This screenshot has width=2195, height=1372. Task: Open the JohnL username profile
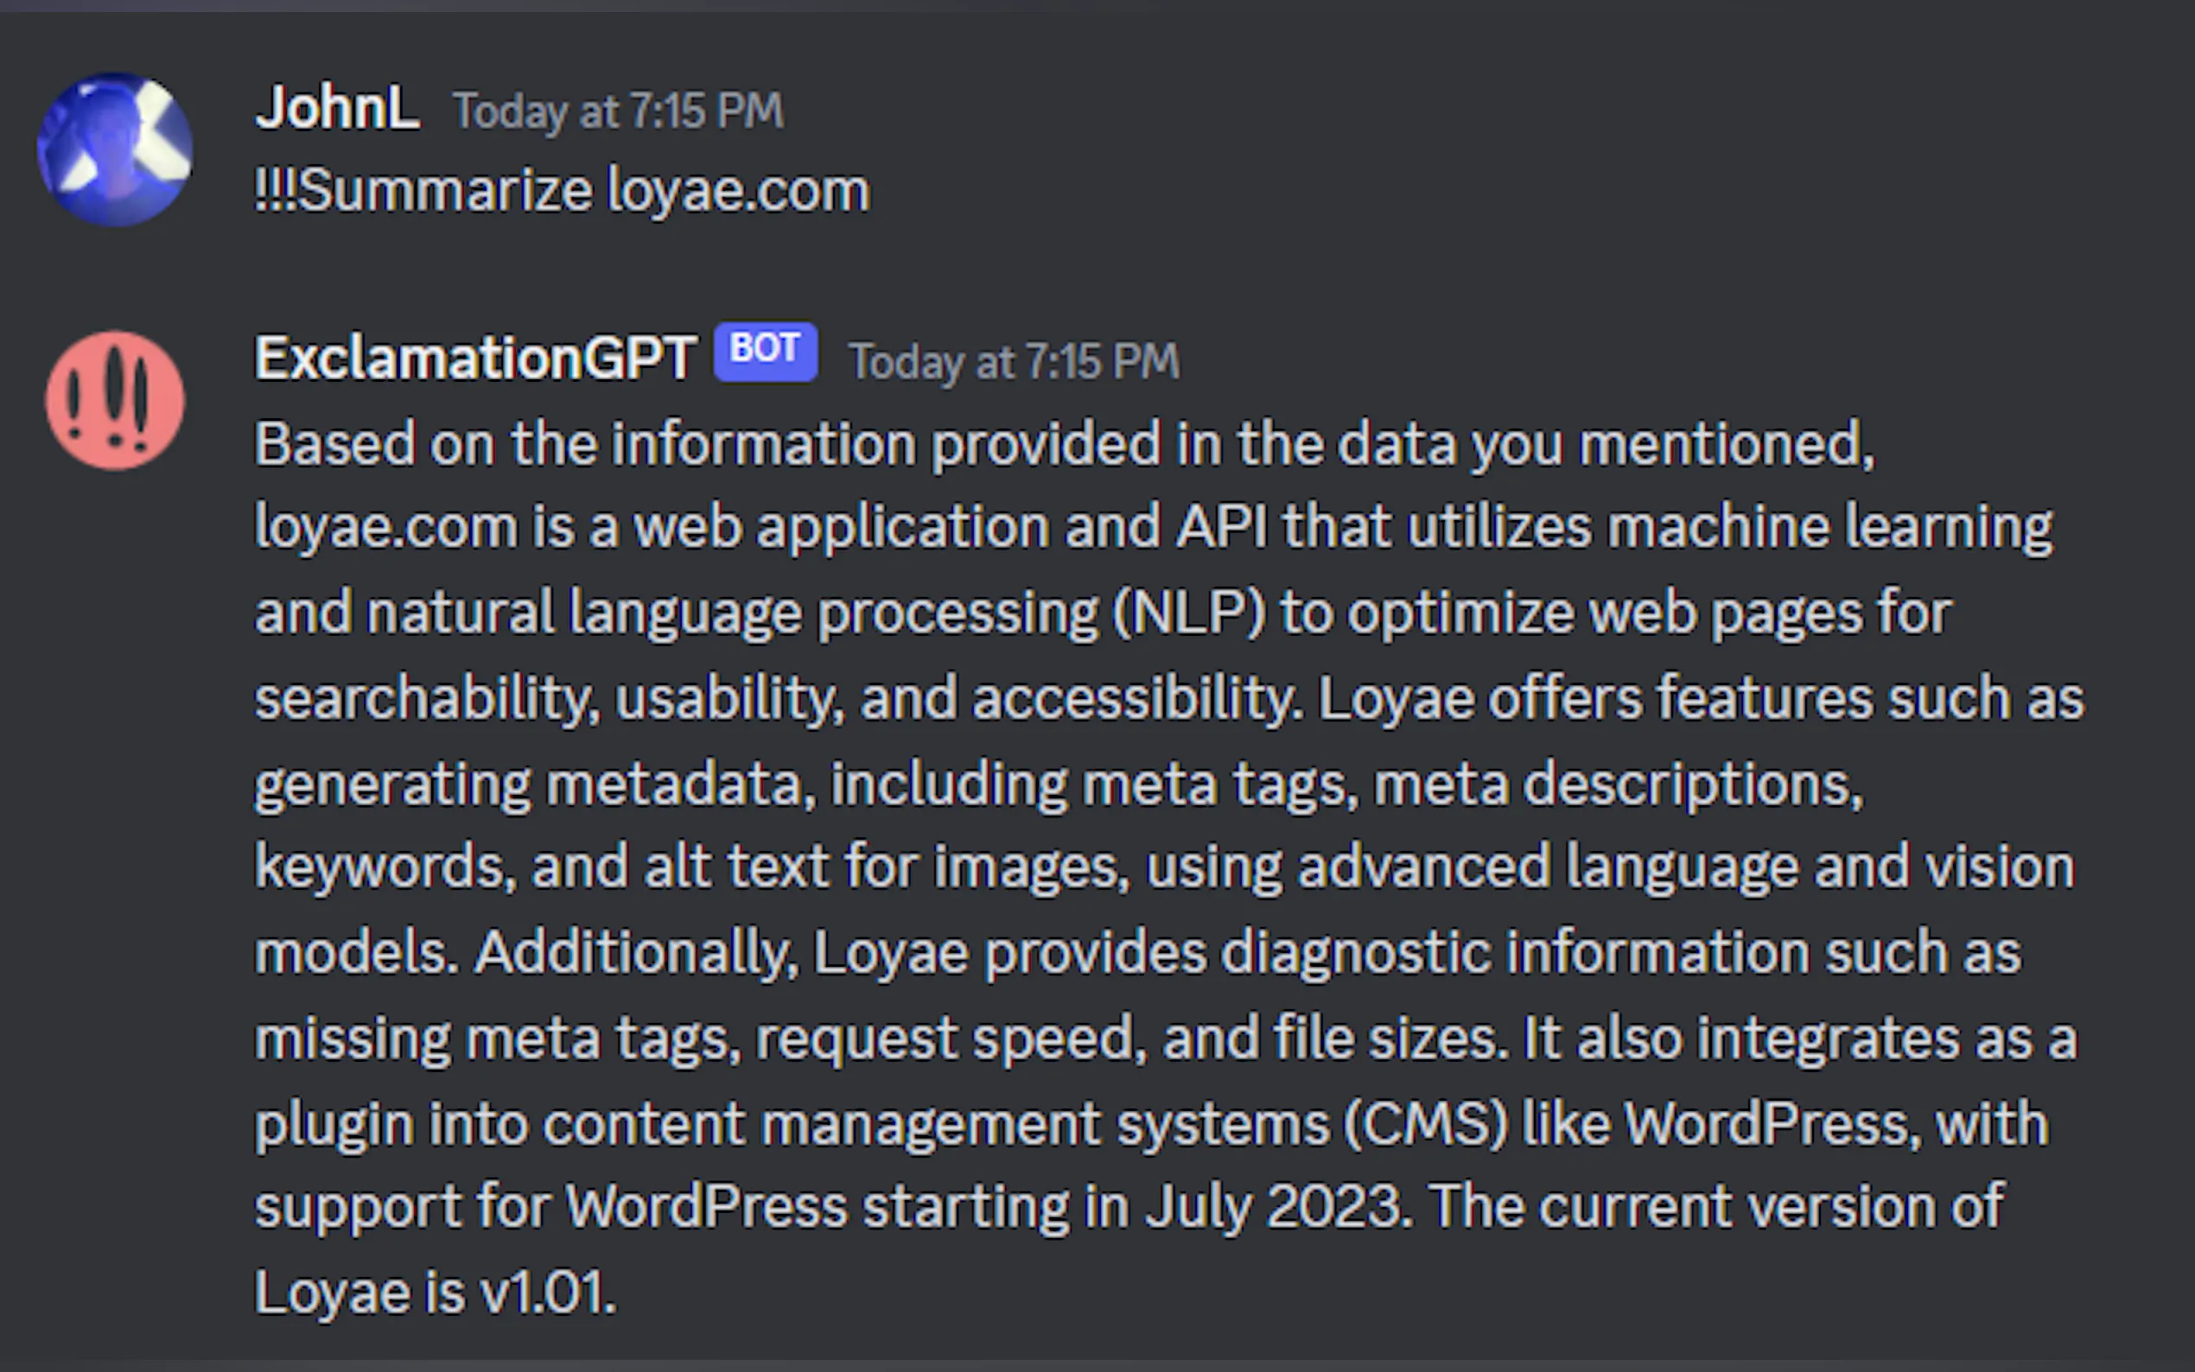click(337, 109)
